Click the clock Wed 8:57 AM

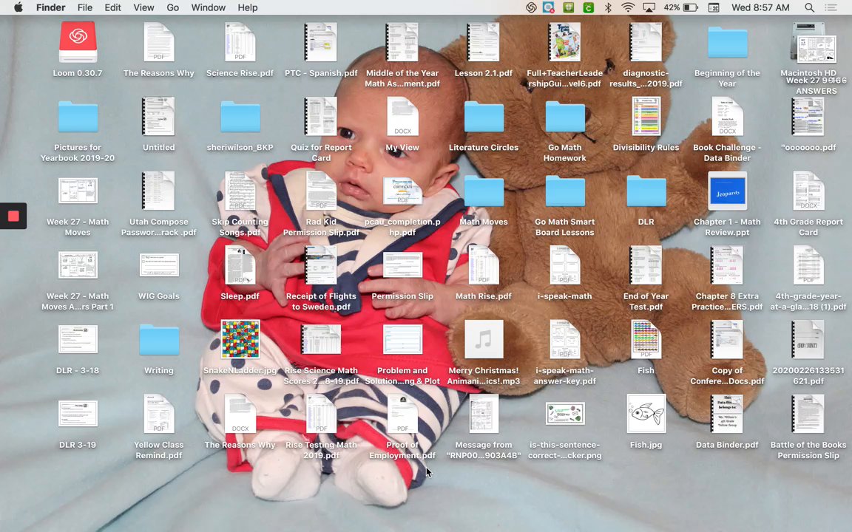[760, 7]
